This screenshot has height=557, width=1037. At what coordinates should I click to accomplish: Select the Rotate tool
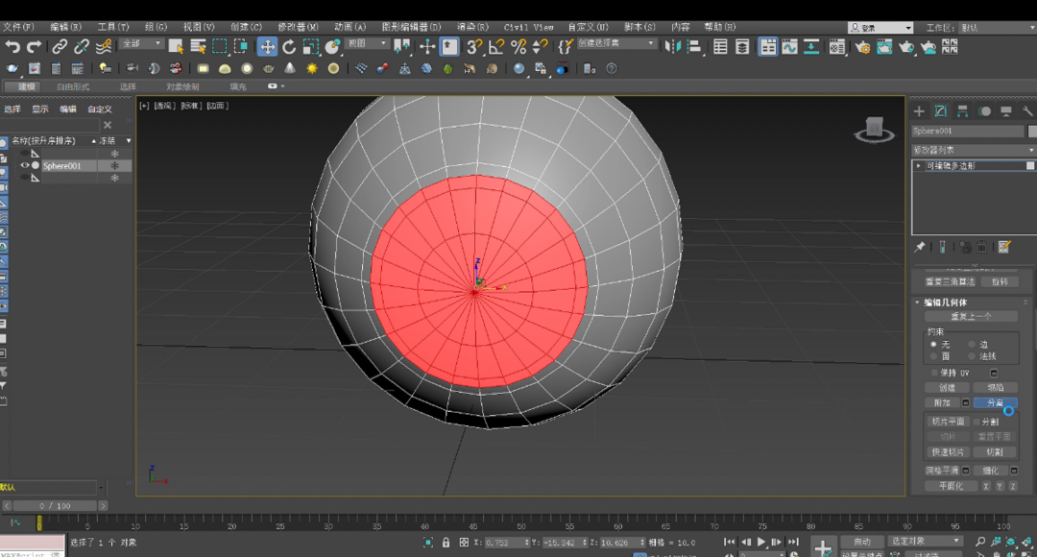pos(289,46)
